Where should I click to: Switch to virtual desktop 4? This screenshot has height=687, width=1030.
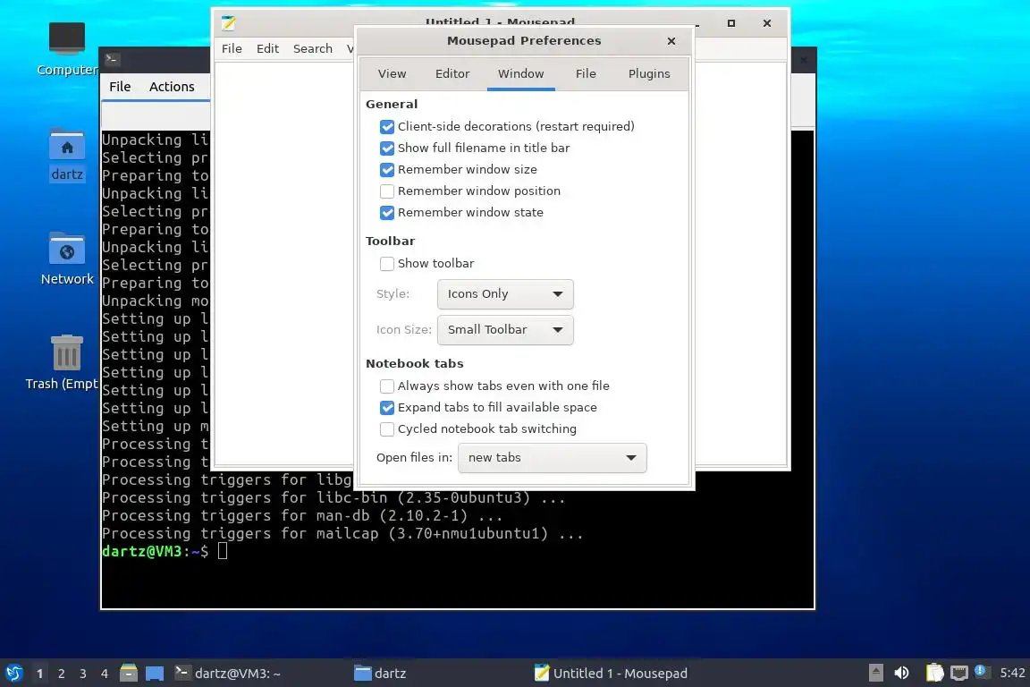(x=105, y=674)
